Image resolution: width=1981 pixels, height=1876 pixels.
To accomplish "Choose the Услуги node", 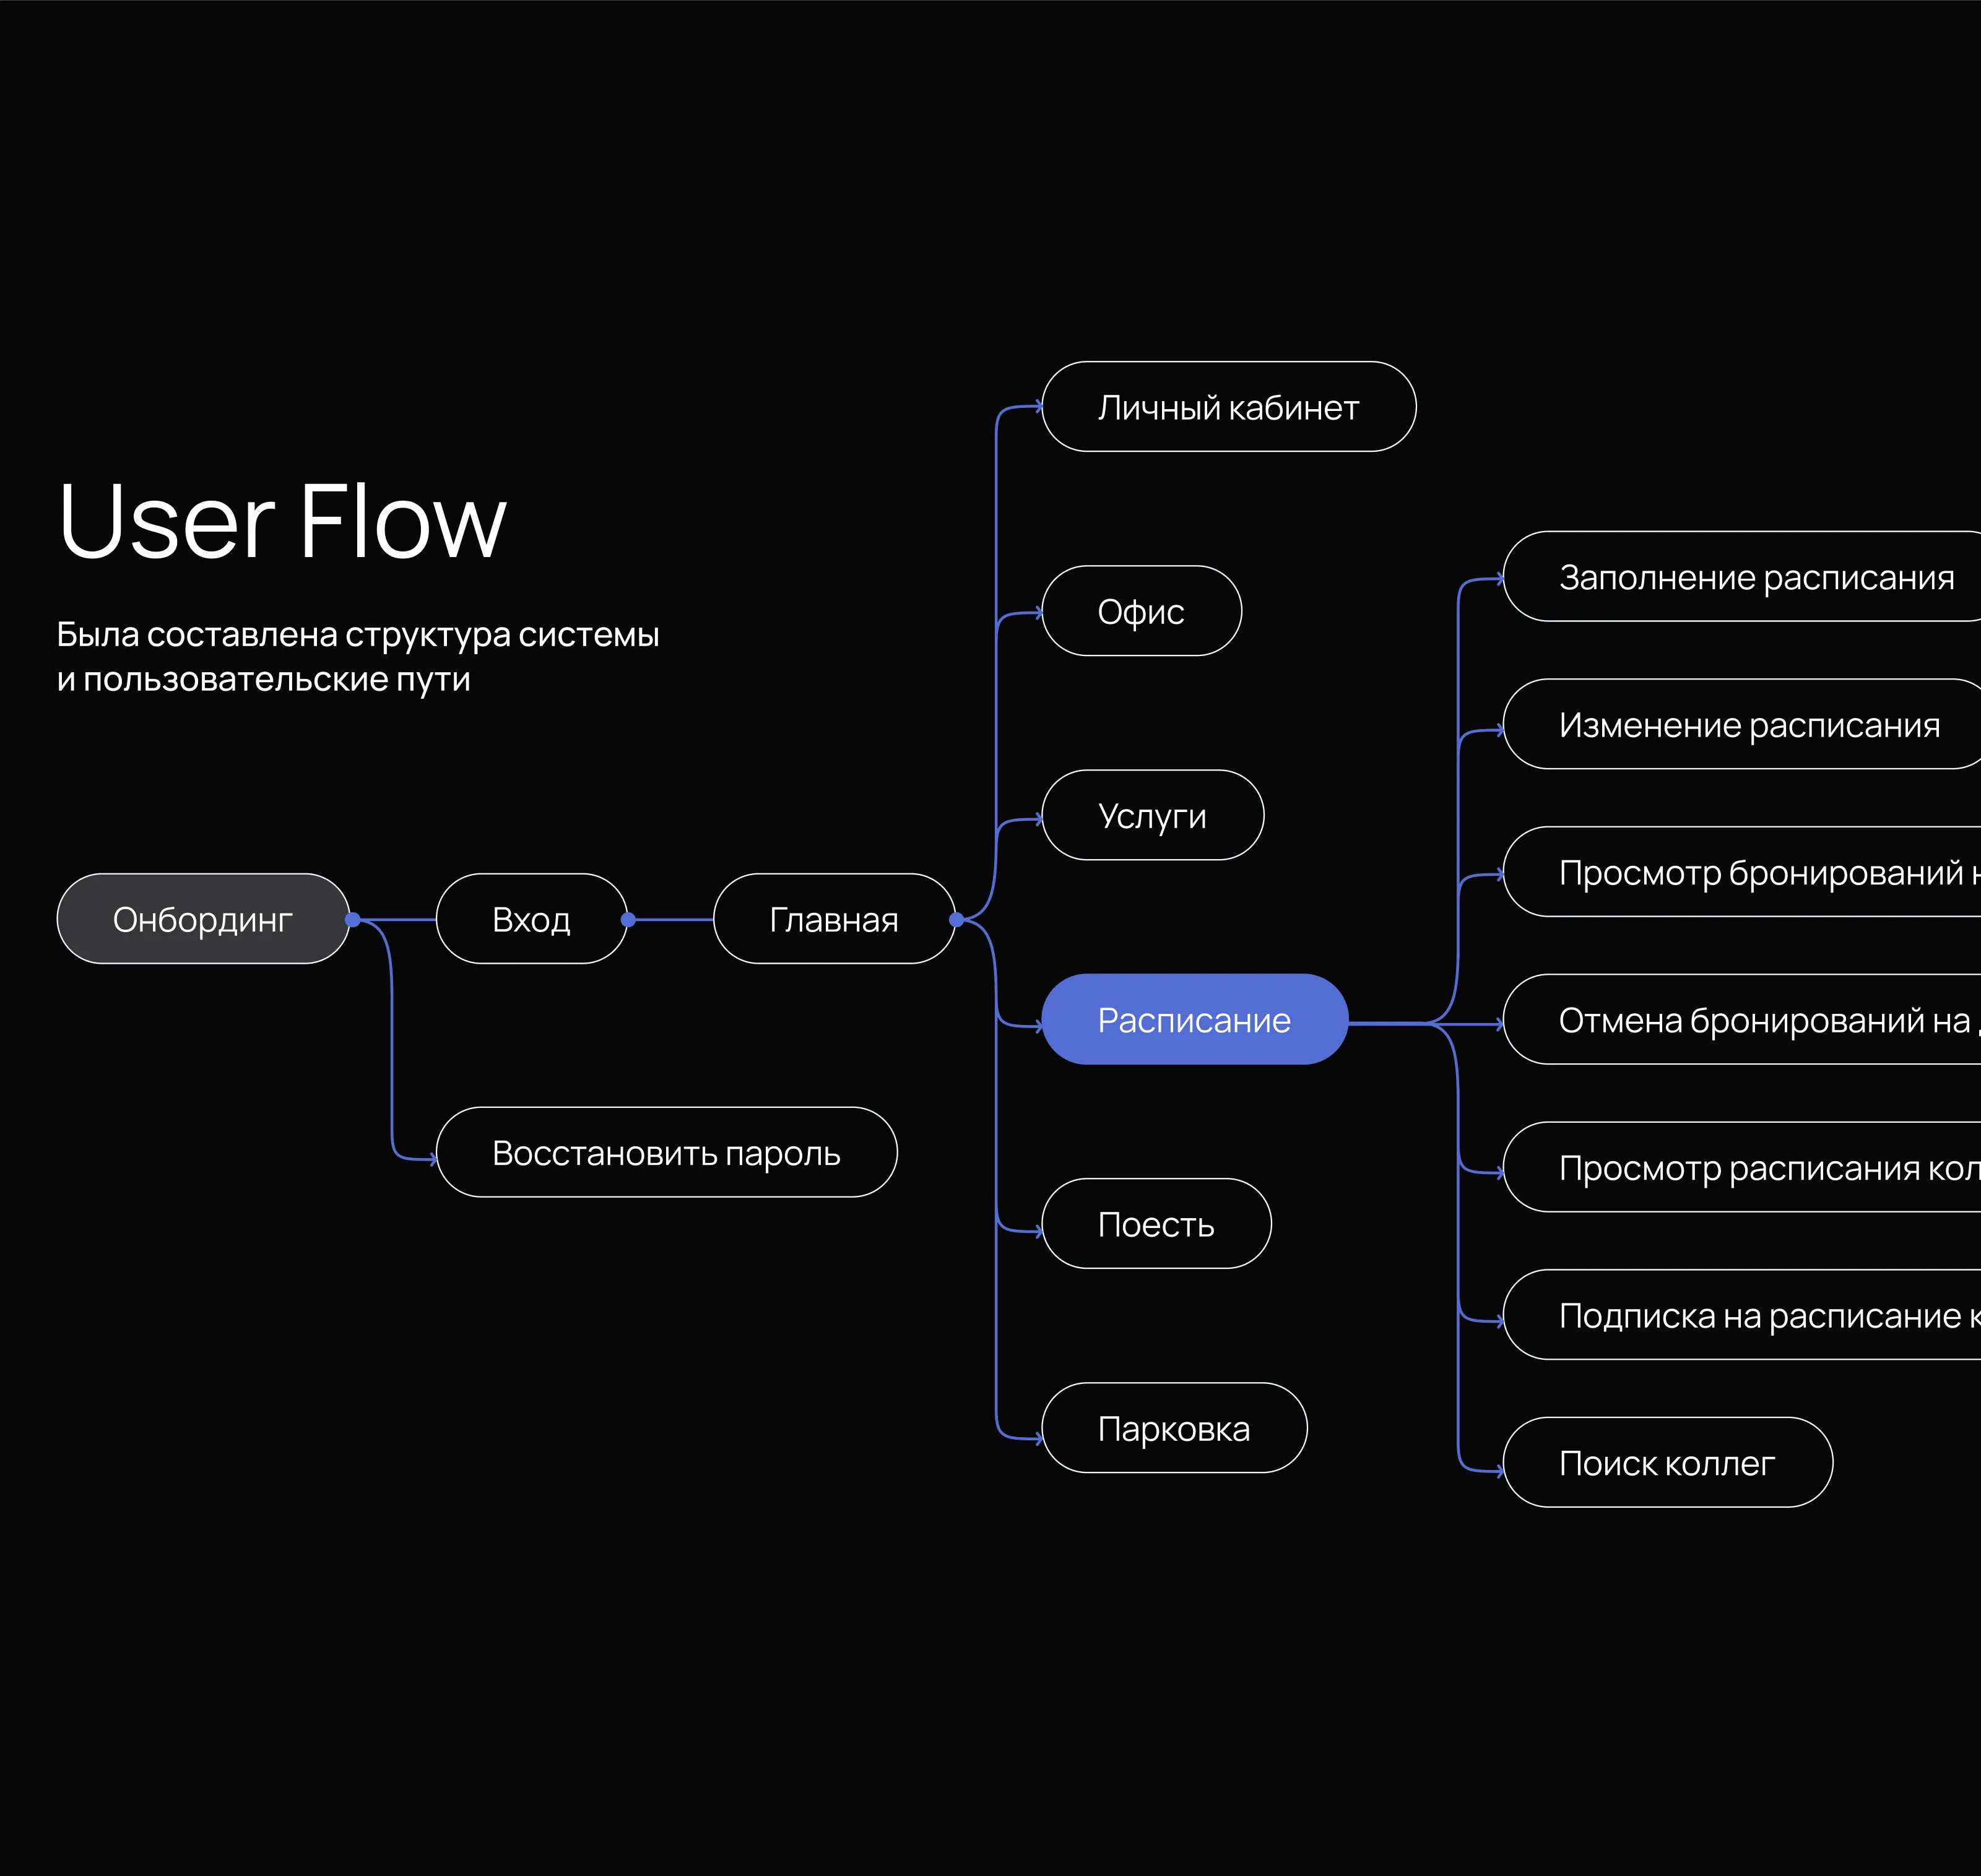I will point(1152,815).
